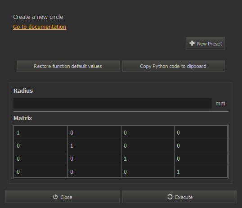Select matrix cell row one column one
This screenshot has height=208, width=242.
click(41, 132)
